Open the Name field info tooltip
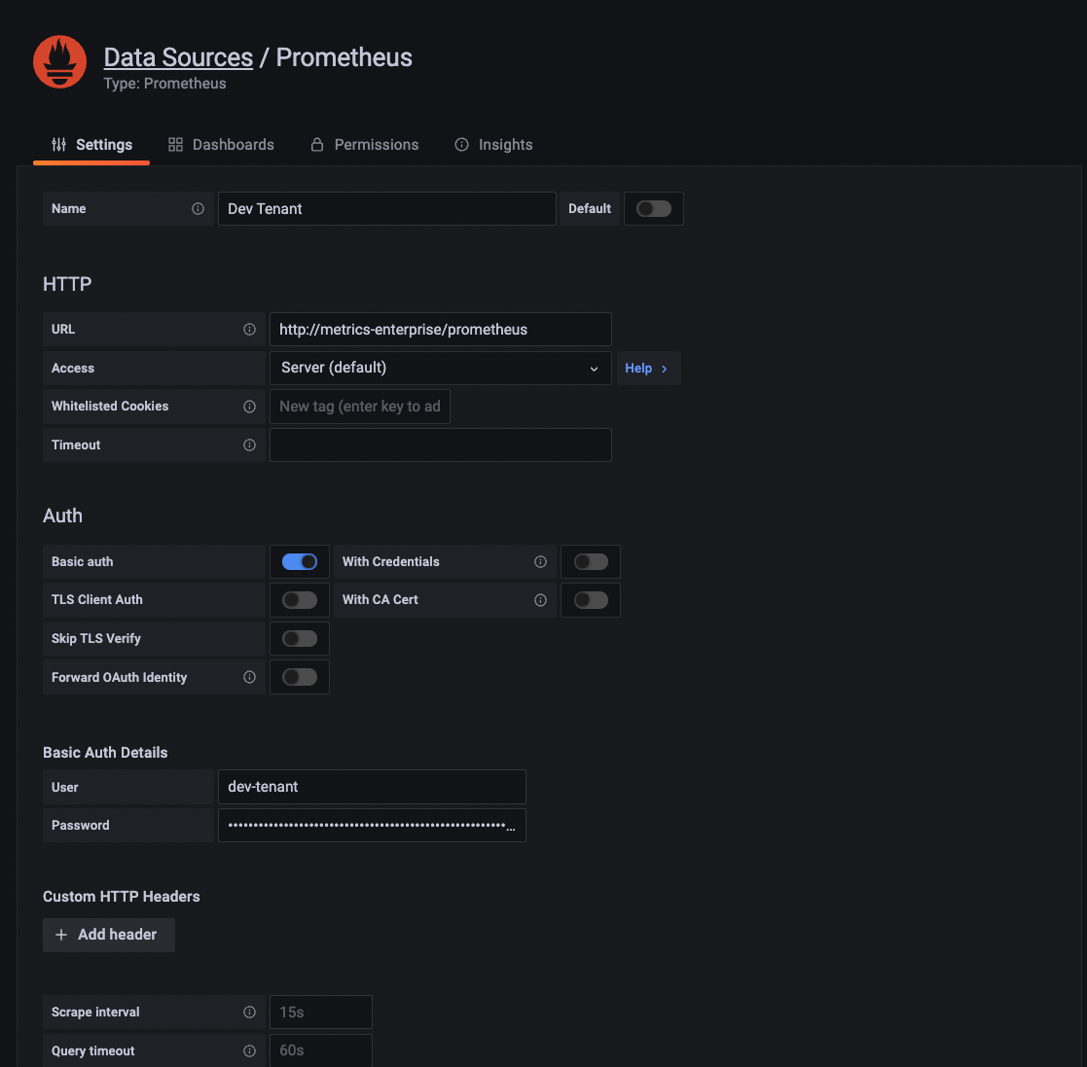Screen dimensions: 1087x1067 tap(199, 208)
